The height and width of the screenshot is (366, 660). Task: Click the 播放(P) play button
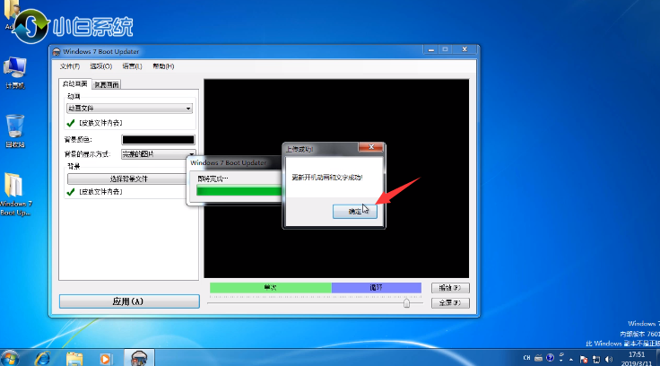pos(450,288)
